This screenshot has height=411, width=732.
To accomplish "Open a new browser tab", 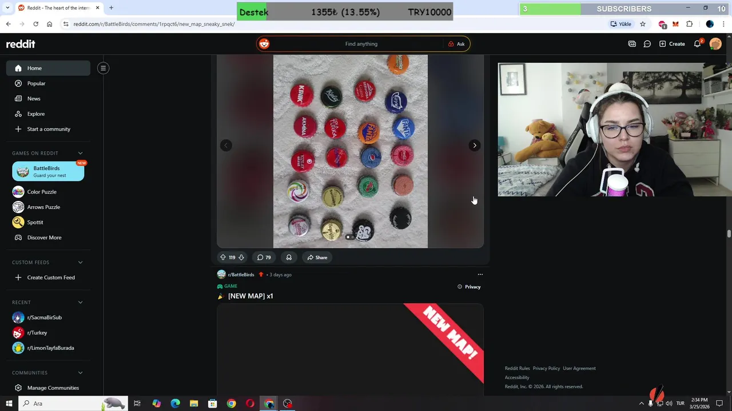I will click(x=111, y=8).
